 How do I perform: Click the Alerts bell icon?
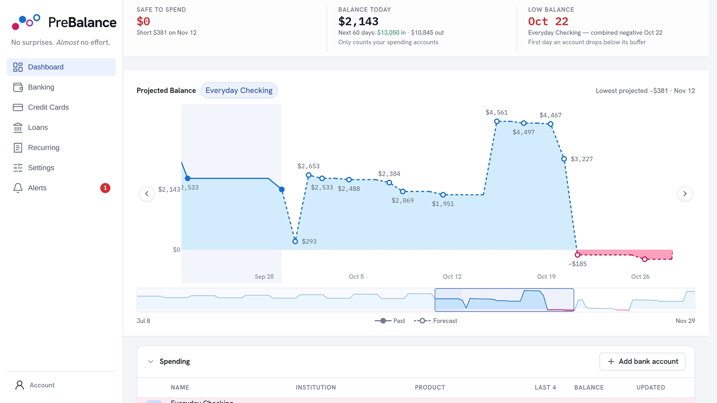tap(18, 188)
